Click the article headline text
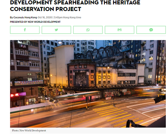168x138 pixels. tap(75, 6)
